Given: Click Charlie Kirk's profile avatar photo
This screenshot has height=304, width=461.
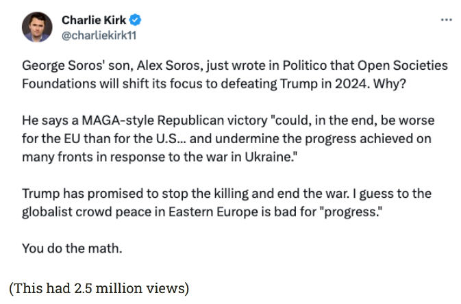Looking at the screenshot, I should (36, 27).
